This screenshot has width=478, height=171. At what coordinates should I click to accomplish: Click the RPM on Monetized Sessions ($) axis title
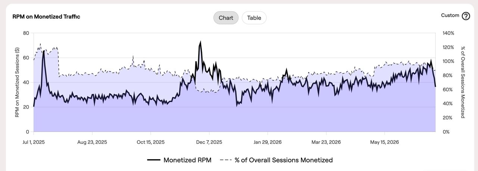(x=17, y=83)
